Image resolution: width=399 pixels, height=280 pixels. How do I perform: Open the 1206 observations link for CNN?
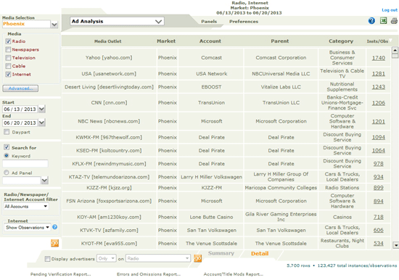click(379, 102)
